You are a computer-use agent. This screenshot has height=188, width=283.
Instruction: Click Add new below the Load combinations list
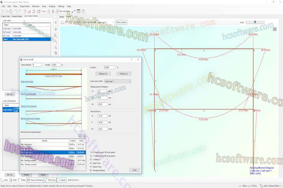pyautogui.click(x=10, y=175)
